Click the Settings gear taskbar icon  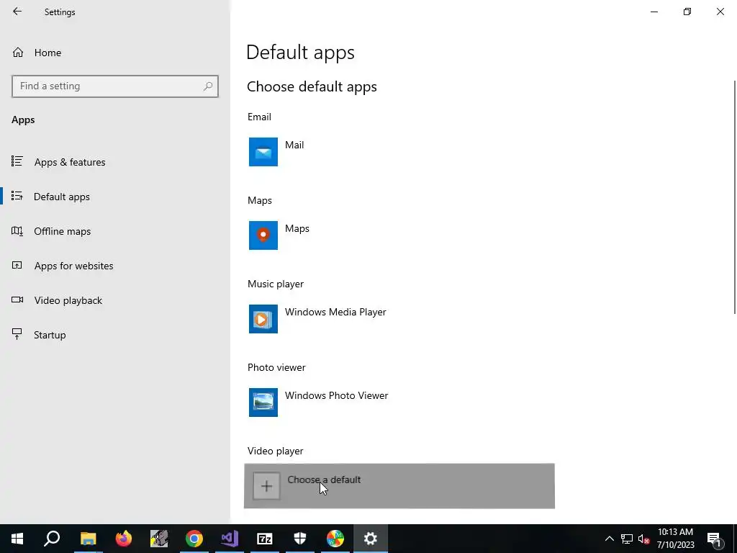(x=371, y=539)
